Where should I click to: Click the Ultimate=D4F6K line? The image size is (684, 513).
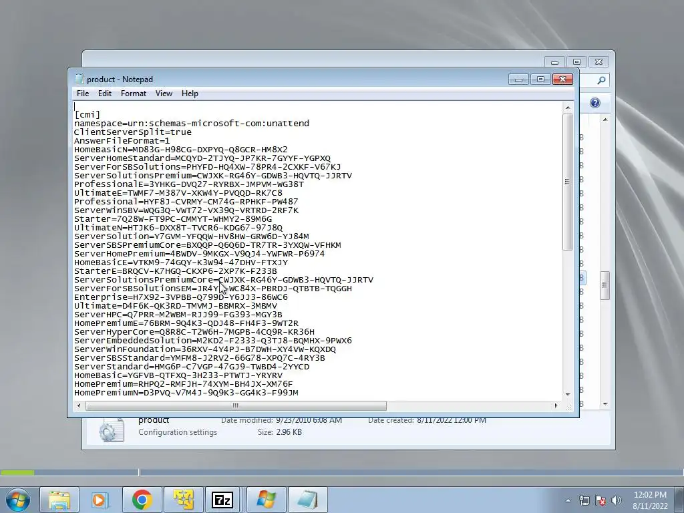coord(176,306)
